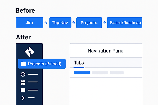Viewport: 158px width, 105px height.
Task: Click the panel layout icon in sidebar
Action: tap(23, 90)
